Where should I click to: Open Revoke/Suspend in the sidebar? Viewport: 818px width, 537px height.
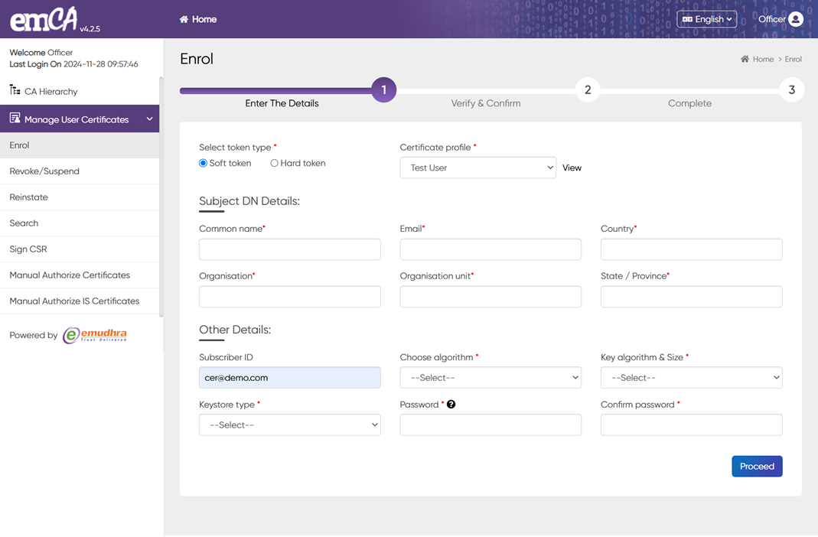(44, 171)
